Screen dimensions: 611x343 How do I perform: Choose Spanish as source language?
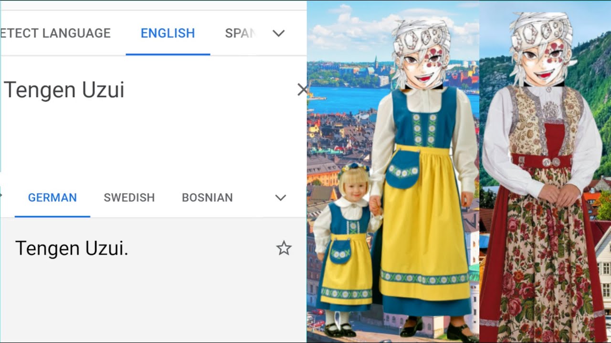(x=241, y=33)
